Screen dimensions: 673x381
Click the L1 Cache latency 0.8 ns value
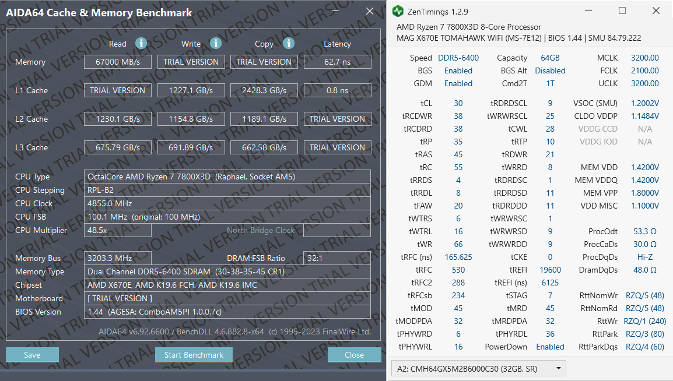pyautogui.click(x=337, y=90)
